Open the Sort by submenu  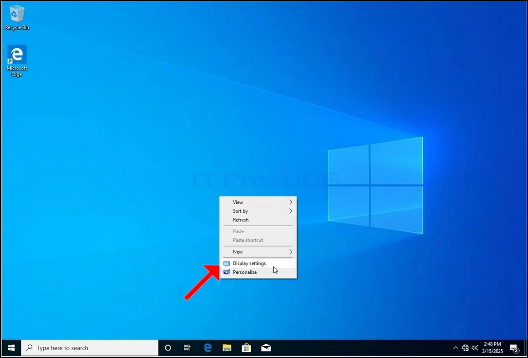[258, 211]
